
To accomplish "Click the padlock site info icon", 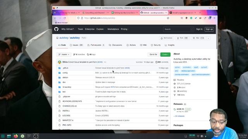I will 82,18.
